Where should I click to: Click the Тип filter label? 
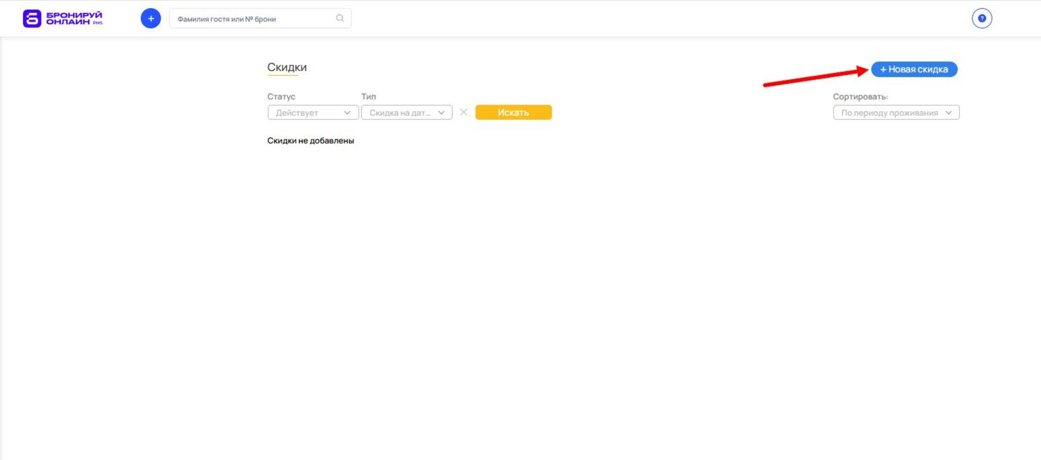[368, 97]
